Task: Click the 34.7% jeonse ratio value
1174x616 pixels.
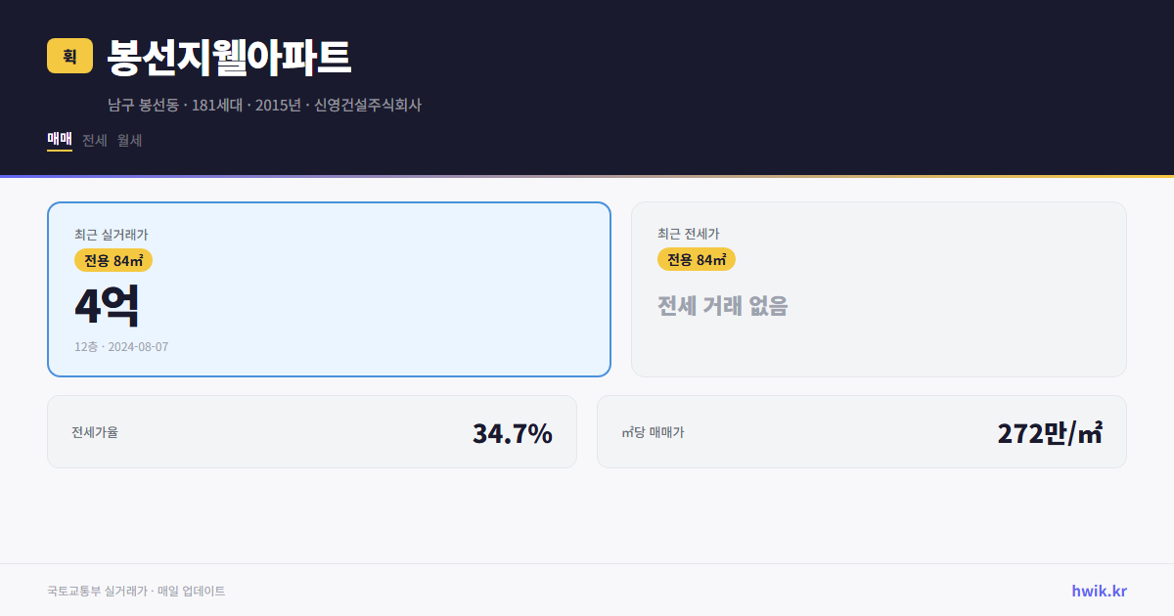Action: point(512,431)
